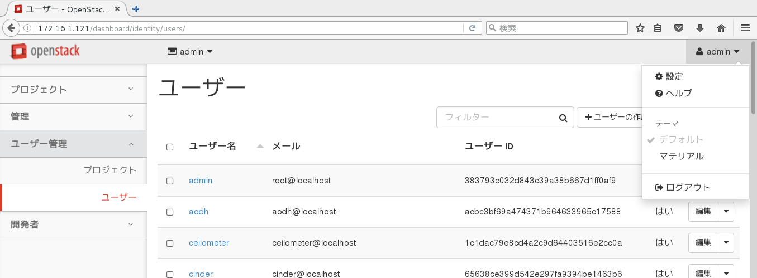This screenshot has width=757, height=278.
Task: Open the bookmarks list icon
Action: tap(658, 28)
